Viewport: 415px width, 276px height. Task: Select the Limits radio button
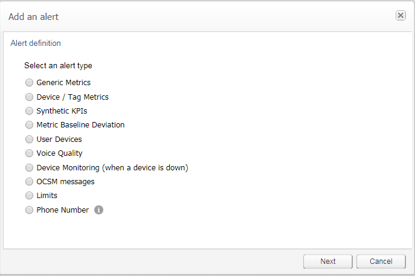29,196
